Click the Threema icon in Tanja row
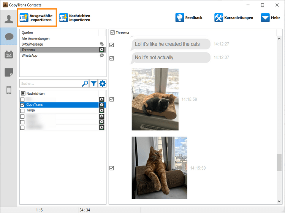The height and width of the screenshot is (213, 285). click(x=102, y=110)
